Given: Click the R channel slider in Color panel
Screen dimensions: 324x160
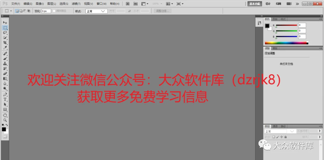Looking at the screenshot, I should (286, 25).
